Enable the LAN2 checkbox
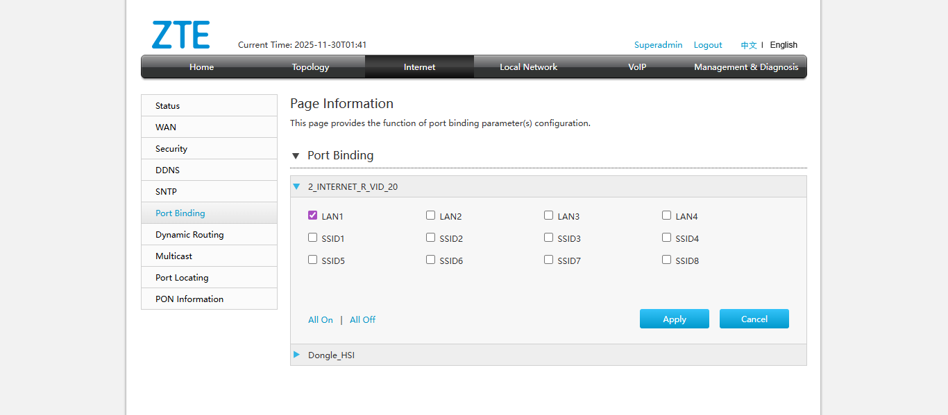 click(430, 215)
